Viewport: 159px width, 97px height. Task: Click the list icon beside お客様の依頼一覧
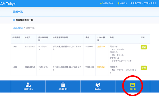coord(14,20)
